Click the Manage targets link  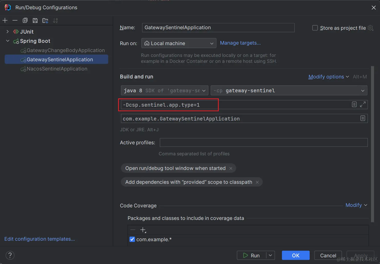240,43
